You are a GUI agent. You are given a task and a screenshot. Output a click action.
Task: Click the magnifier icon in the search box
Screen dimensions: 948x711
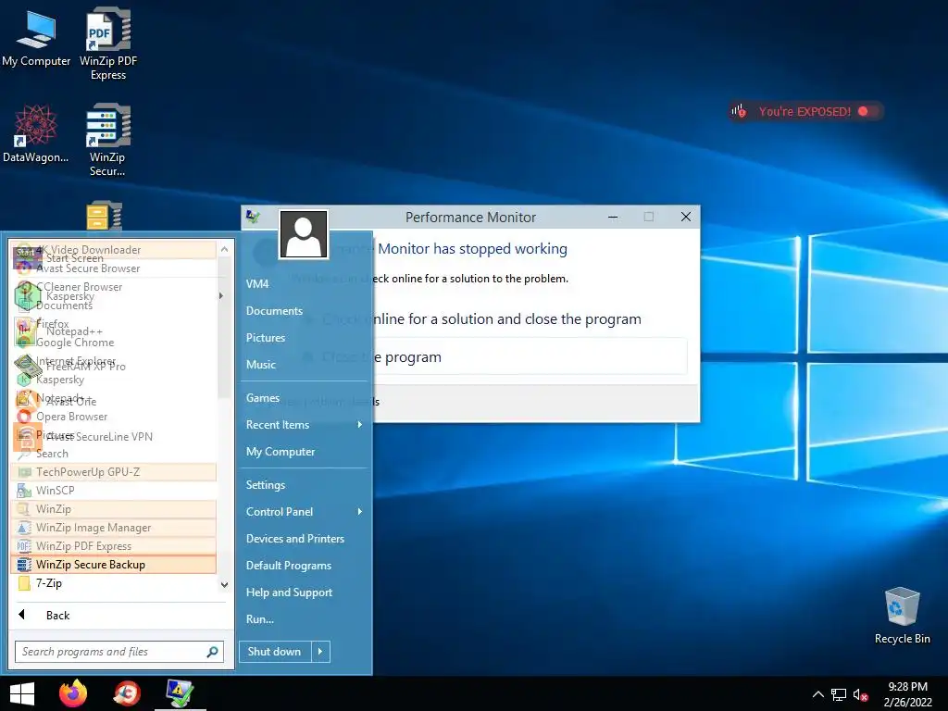[x=212, y=652]
